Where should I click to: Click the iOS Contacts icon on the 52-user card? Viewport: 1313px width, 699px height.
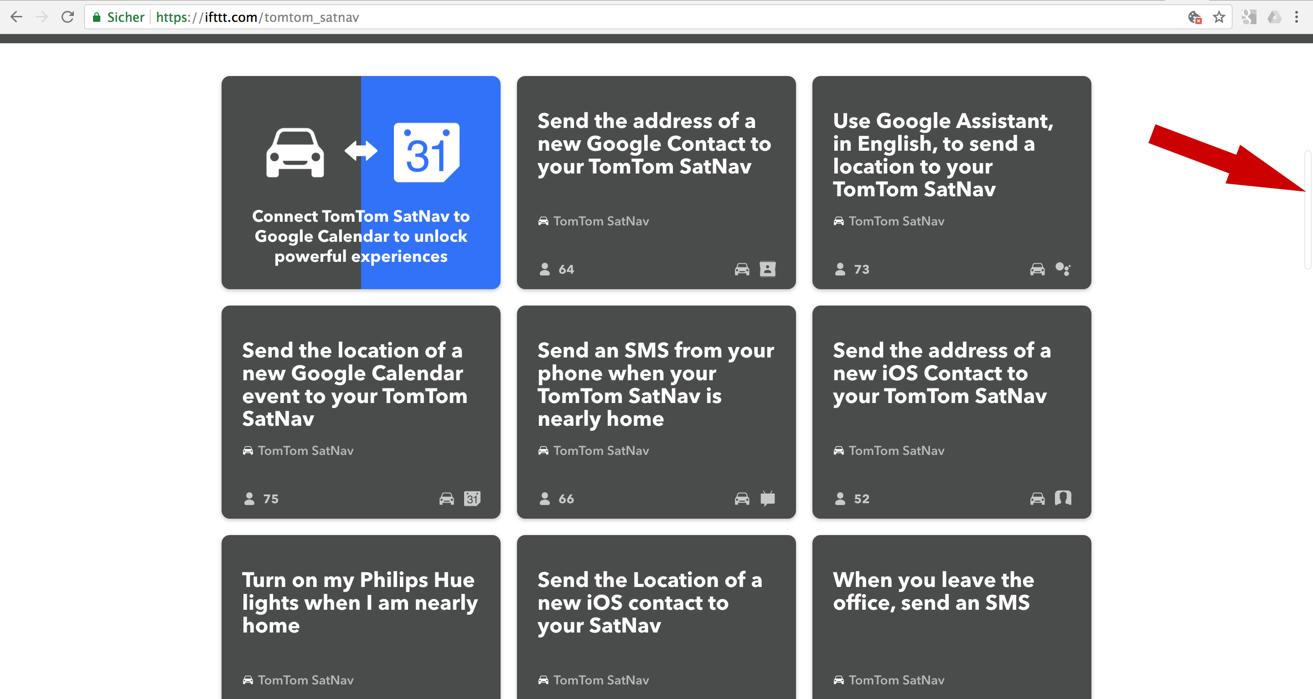click(x=1063, y=498)
